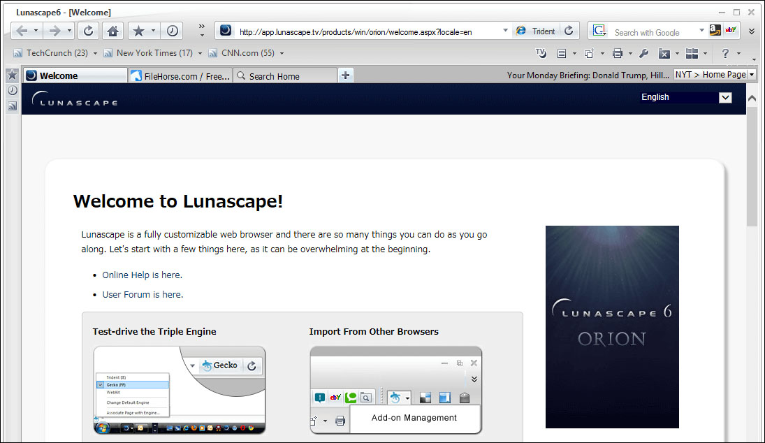
Task: Expand the TechCrunch feed dropdown arrow
Action: pyautogui.click(x=95, y=53)
